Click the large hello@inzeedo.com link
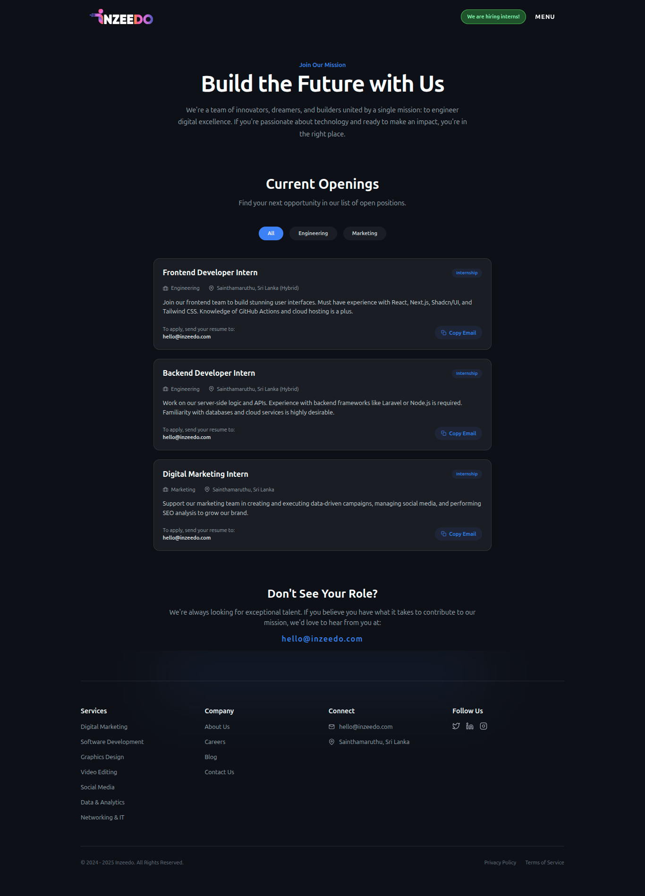The width and height of the screenshot is (645, 896). (x=322, y=639)
